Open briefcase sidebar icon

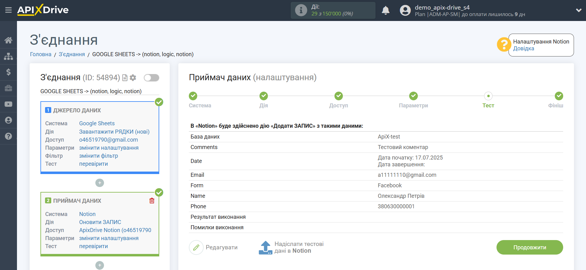(x=8, y=88)
